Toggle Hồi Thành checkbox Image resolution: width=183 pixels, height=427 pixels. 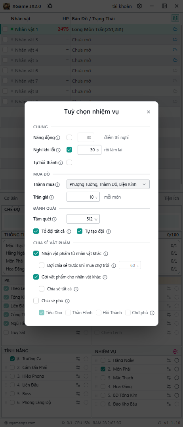(x=99, y=313)
